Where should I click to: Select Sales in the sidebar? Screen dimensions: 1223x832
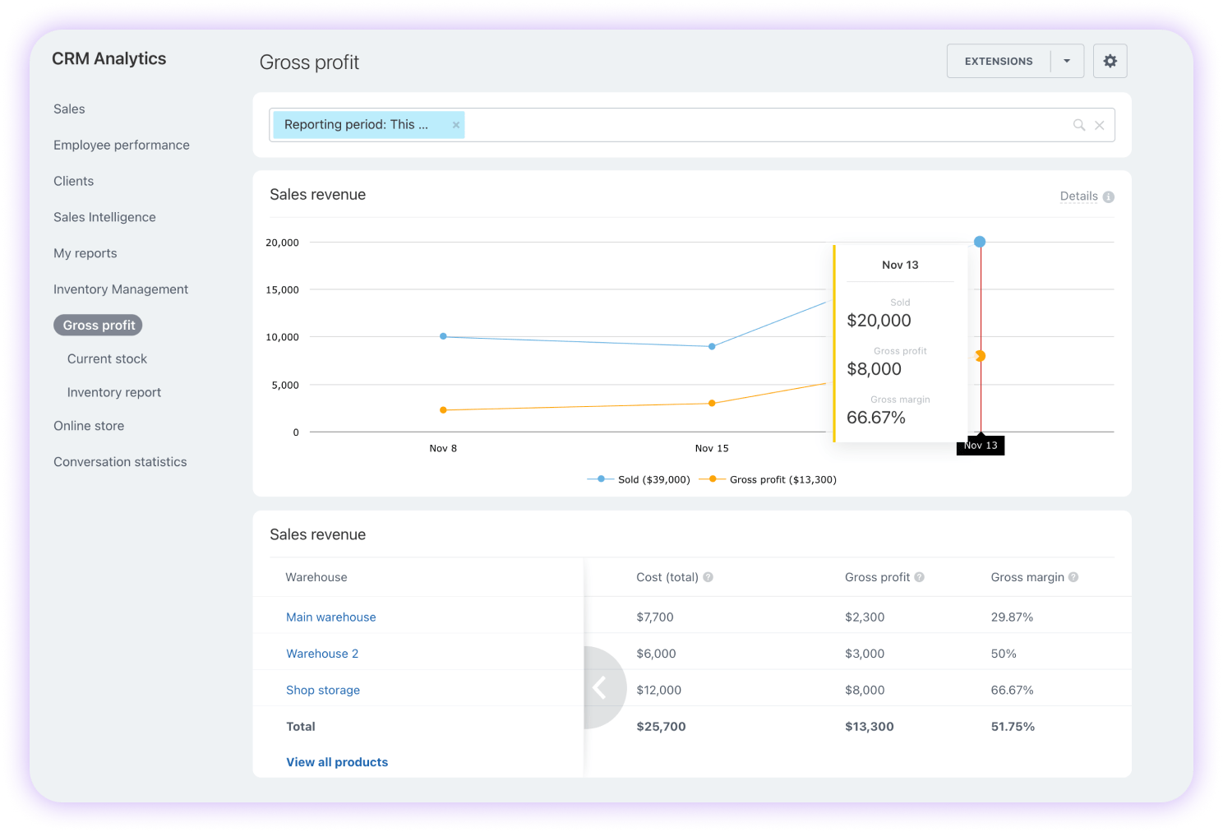69,109
